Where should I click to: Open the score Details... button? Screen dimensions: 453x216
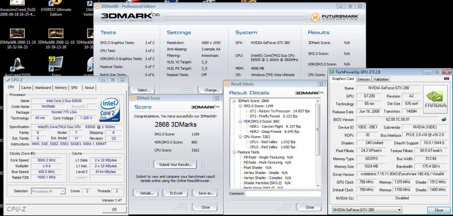(x=146, y=193)
